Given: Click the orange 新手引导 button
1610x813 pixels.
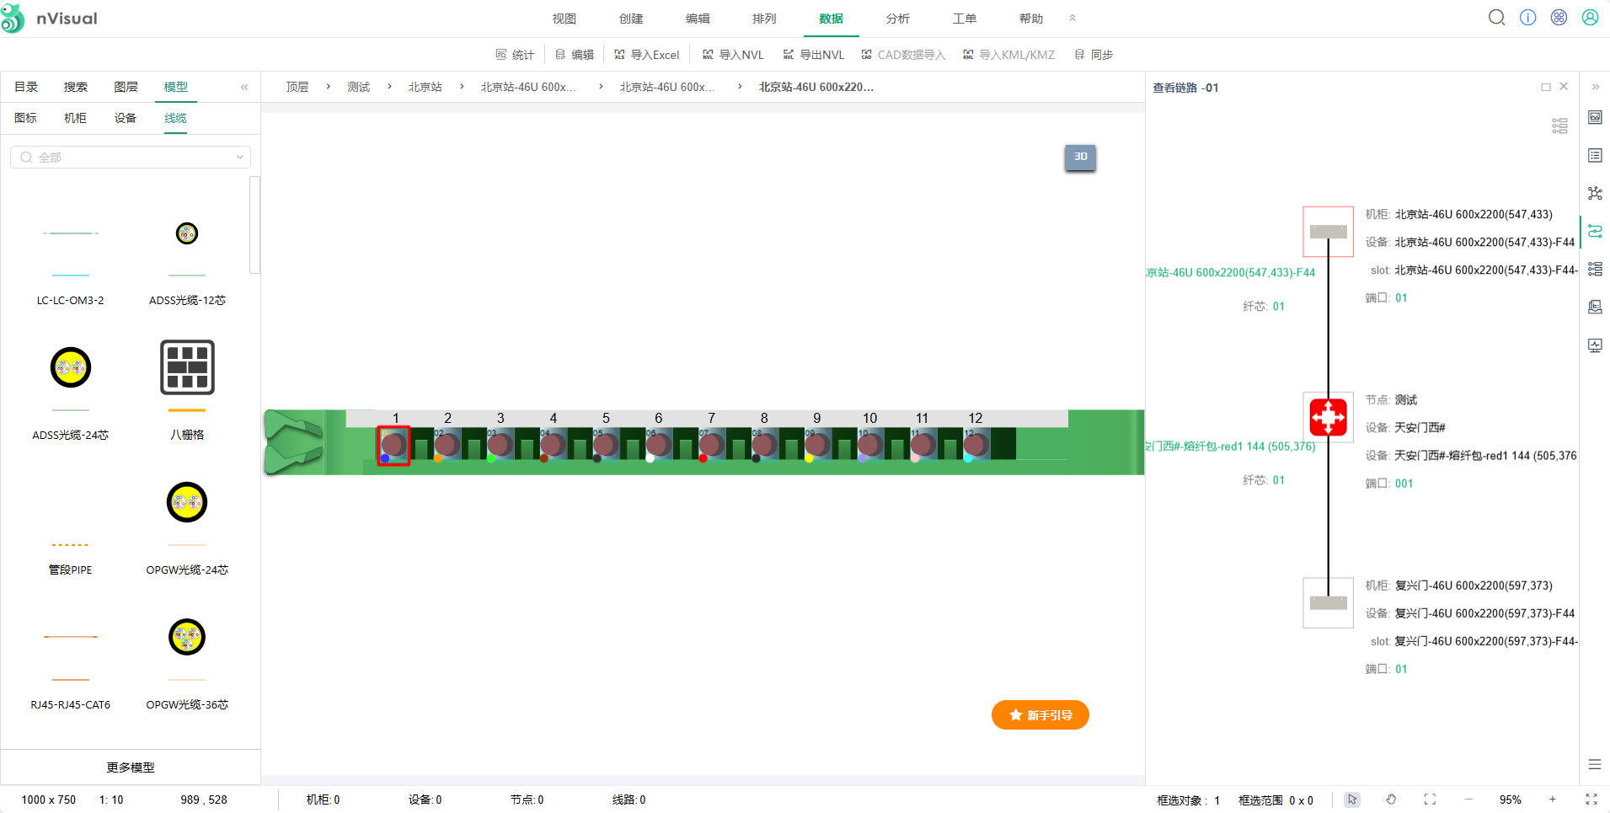Looking at the screenshot, I should pyautogui.click(x=1040, y=715).
